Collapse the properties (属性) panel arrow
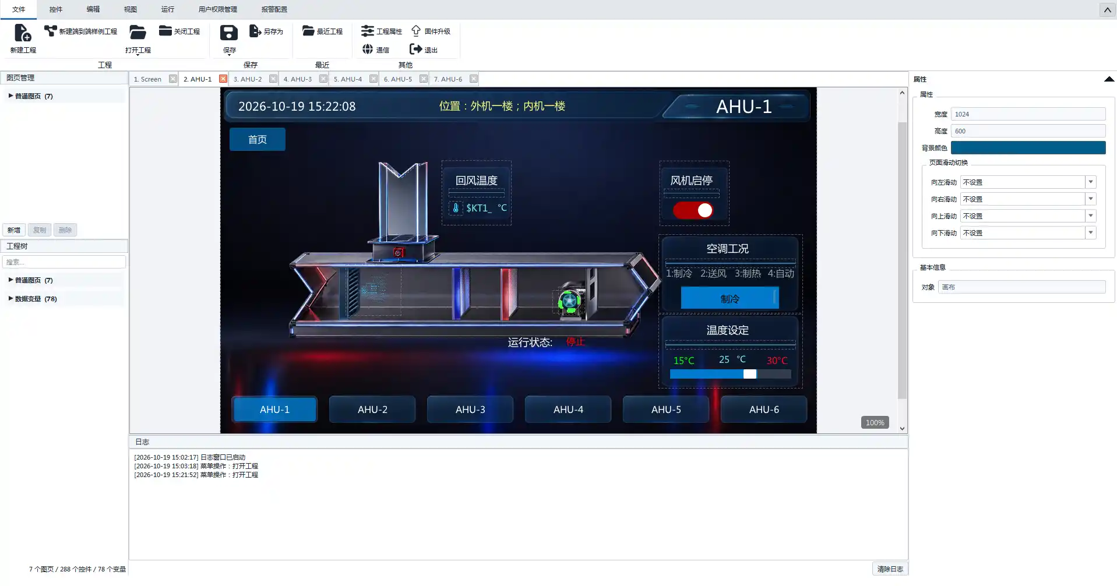 (x=1109, y=79)
